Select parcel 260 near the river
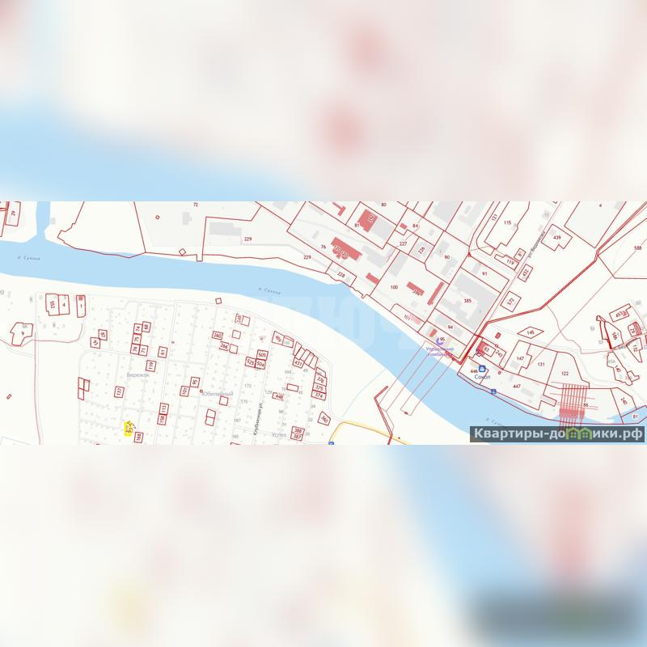Viewport: 647px width, 647px height. [217, 335]
